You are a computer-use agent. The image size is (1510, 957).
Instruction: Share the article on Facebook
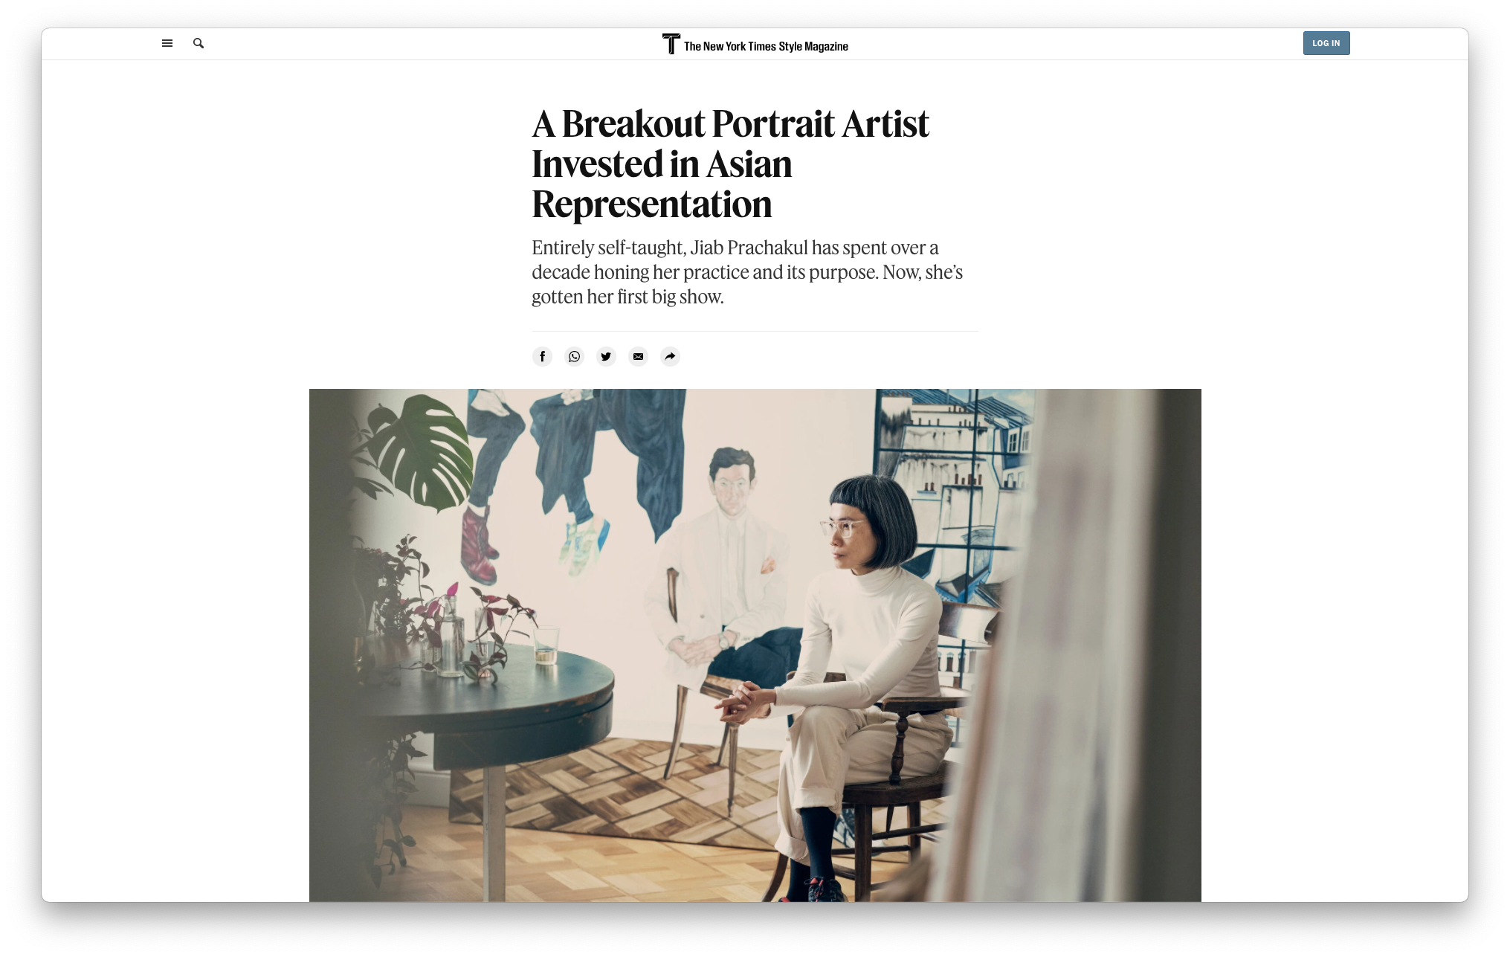point(542,356)
